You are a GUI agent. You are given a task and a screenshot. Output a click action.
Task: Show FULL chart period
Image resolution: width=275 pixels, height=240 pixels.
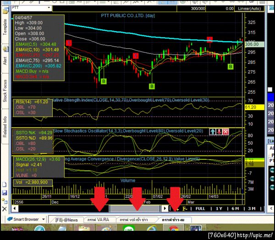pos(200,209)
